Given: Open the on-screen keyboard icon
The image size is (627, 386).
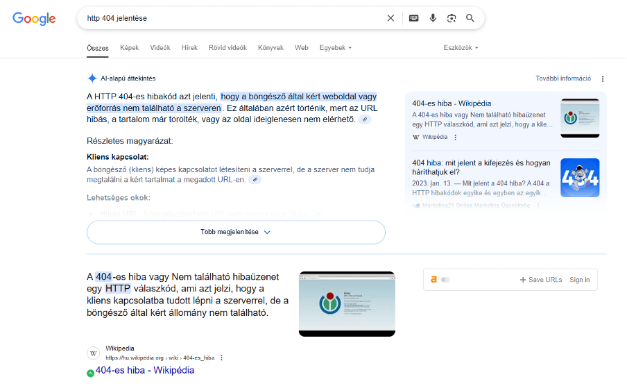Looking at the screenshot, I should (414, 18).
